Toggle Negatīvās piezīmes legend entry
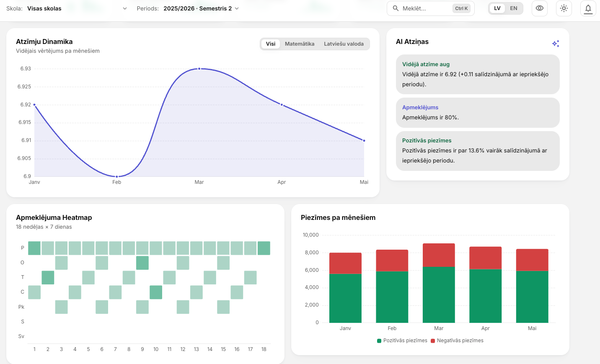The width and height of the screenshot is (600, 364). click(x=457, y=341)
